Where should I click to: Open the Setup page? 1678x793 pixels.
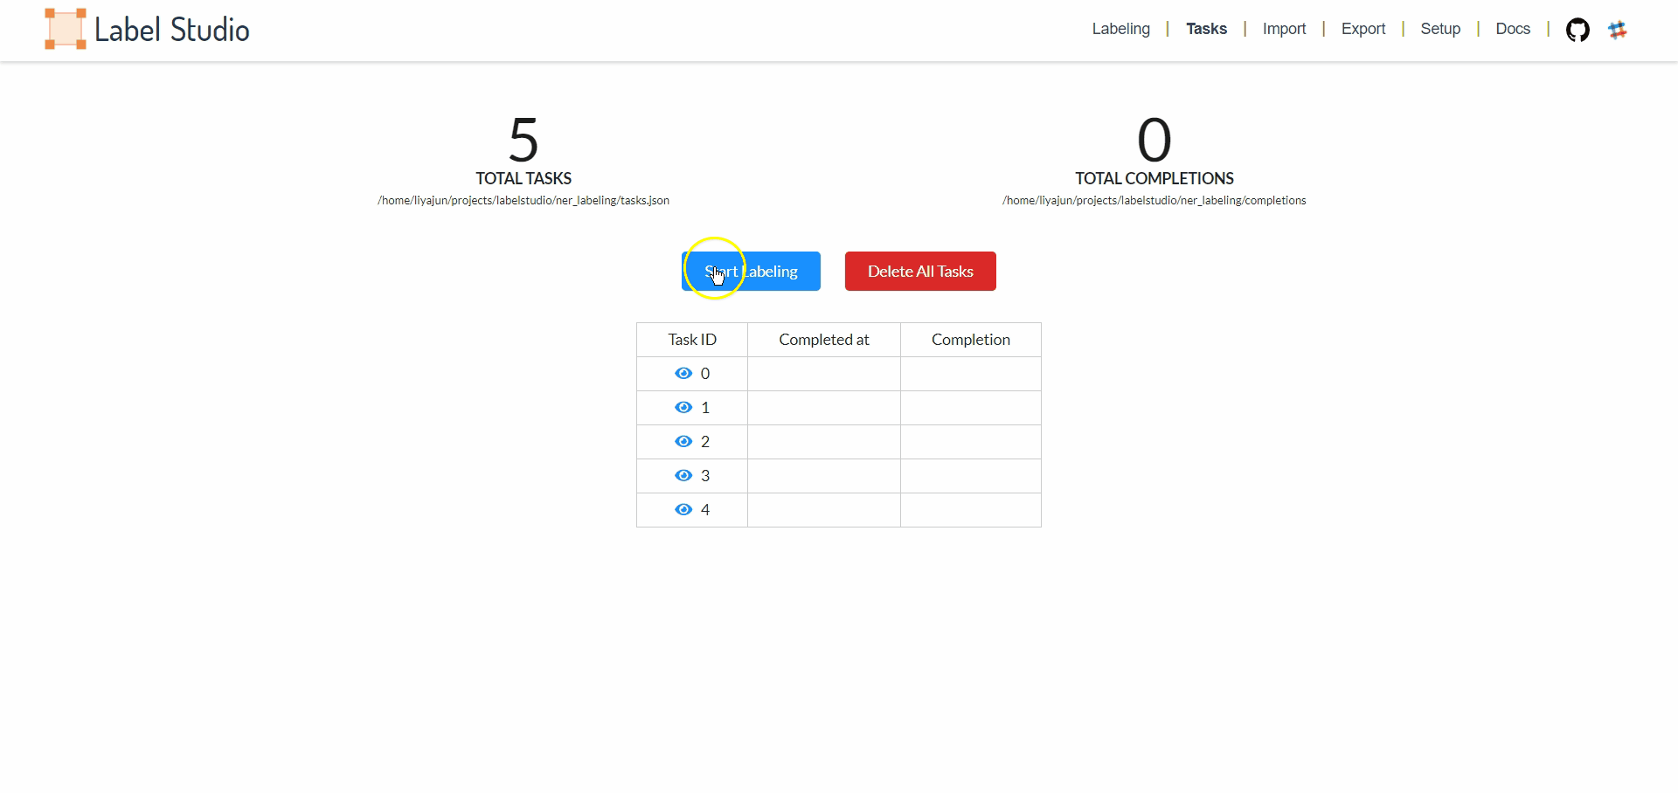point(1440,29)
